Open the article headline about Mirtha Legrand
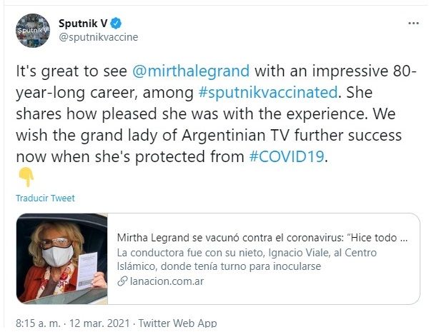The width and height of the screenshot is (434, 332). coord(262,238)
